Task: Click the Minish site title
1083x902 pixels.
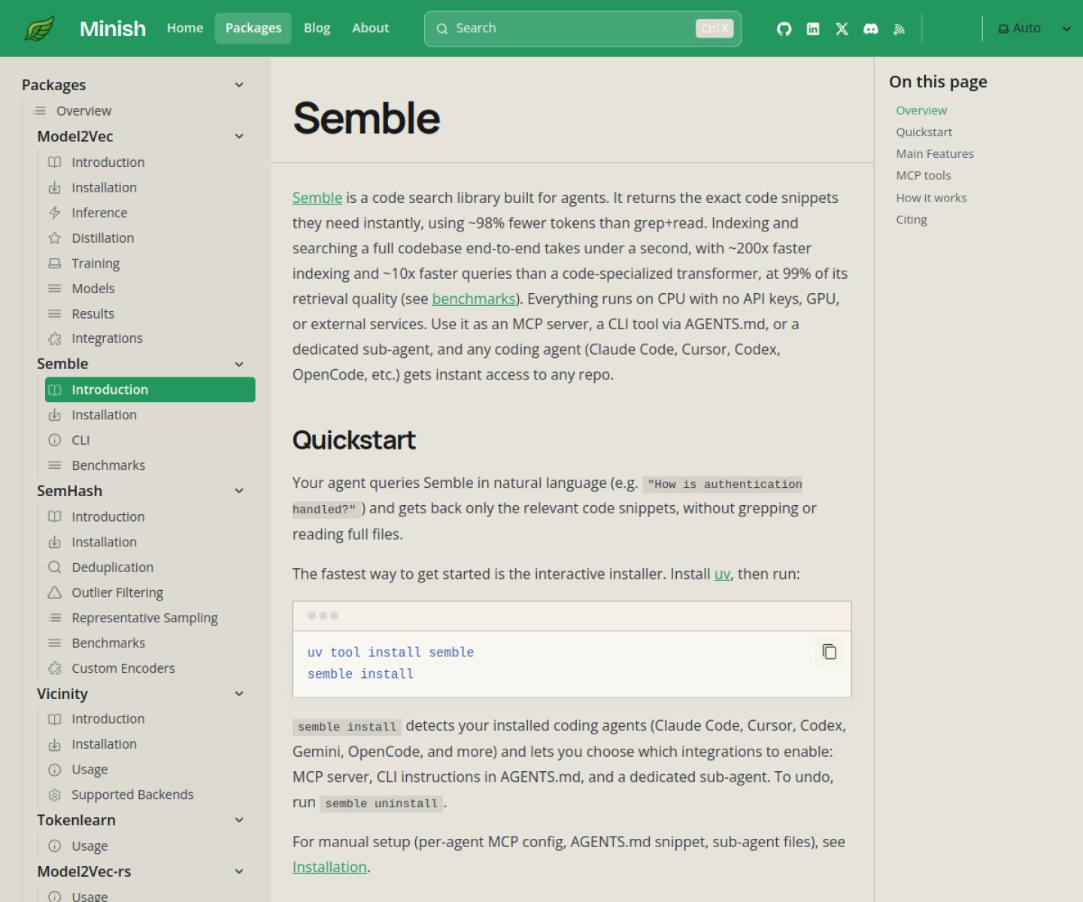Action: (x=113, y=29)
